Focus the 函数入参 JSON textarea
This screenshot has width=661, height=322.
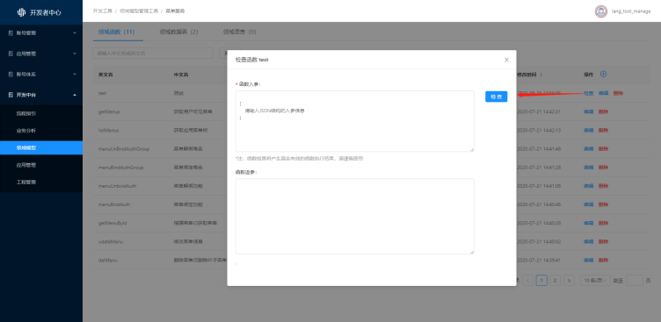354,121
